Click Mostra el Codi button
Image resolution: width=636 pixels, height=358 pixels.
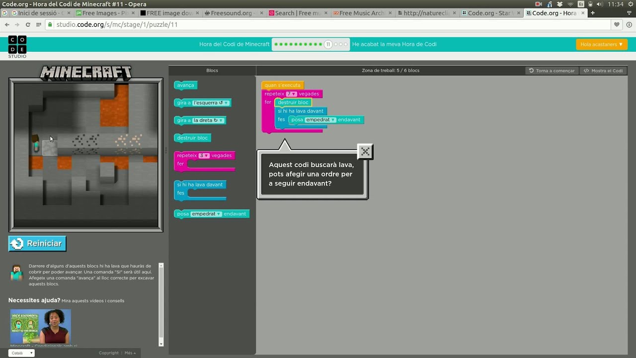point(603,71)
